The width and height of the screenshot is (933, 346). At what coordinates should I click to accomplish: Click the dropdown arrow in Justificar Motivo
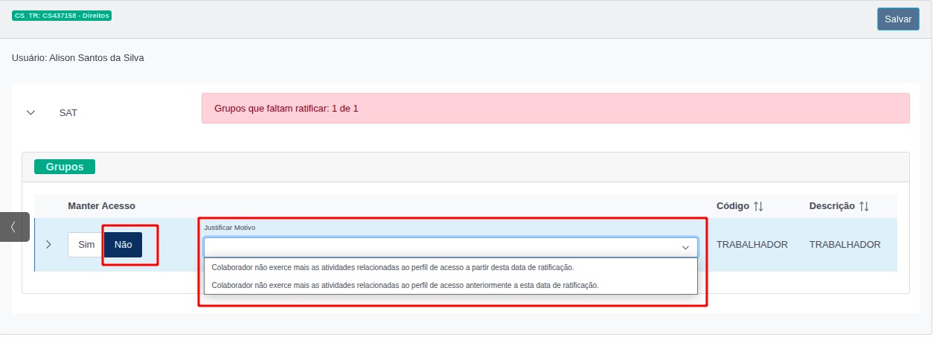click(685, 247)
